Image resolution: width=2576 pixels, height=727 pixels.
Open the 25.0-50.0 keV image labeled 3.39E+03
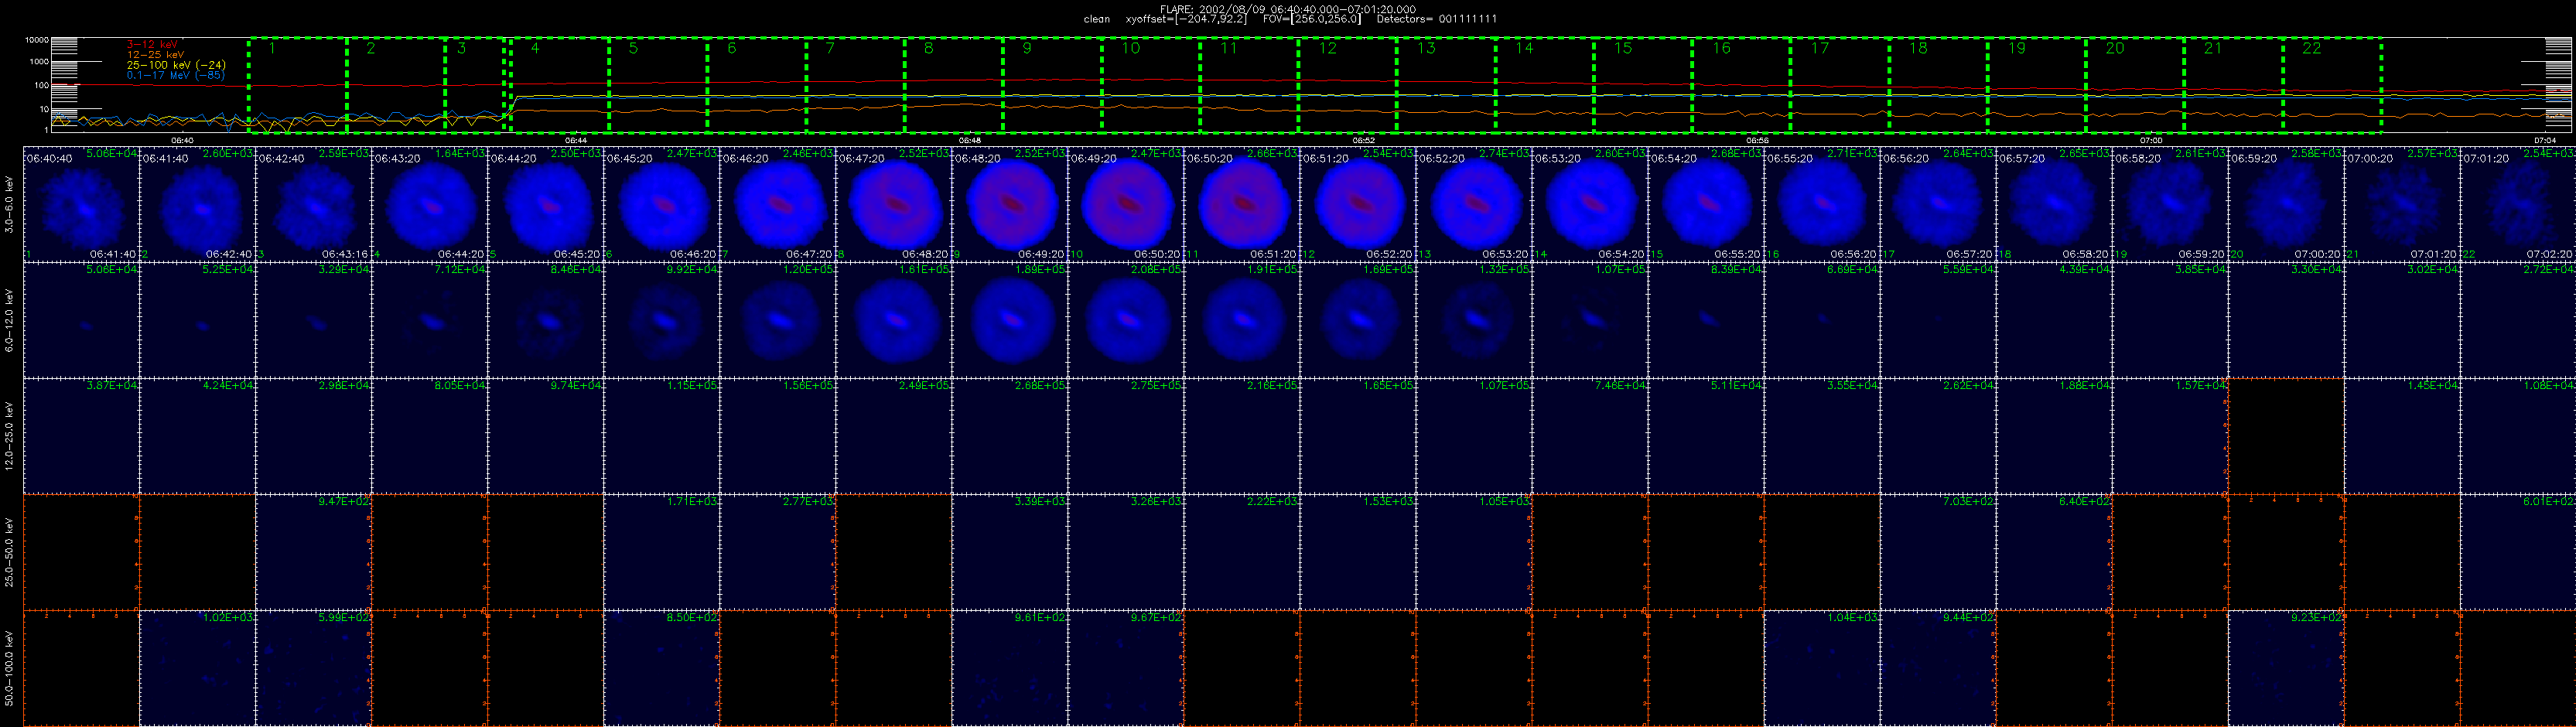[x=1009, y=552]
